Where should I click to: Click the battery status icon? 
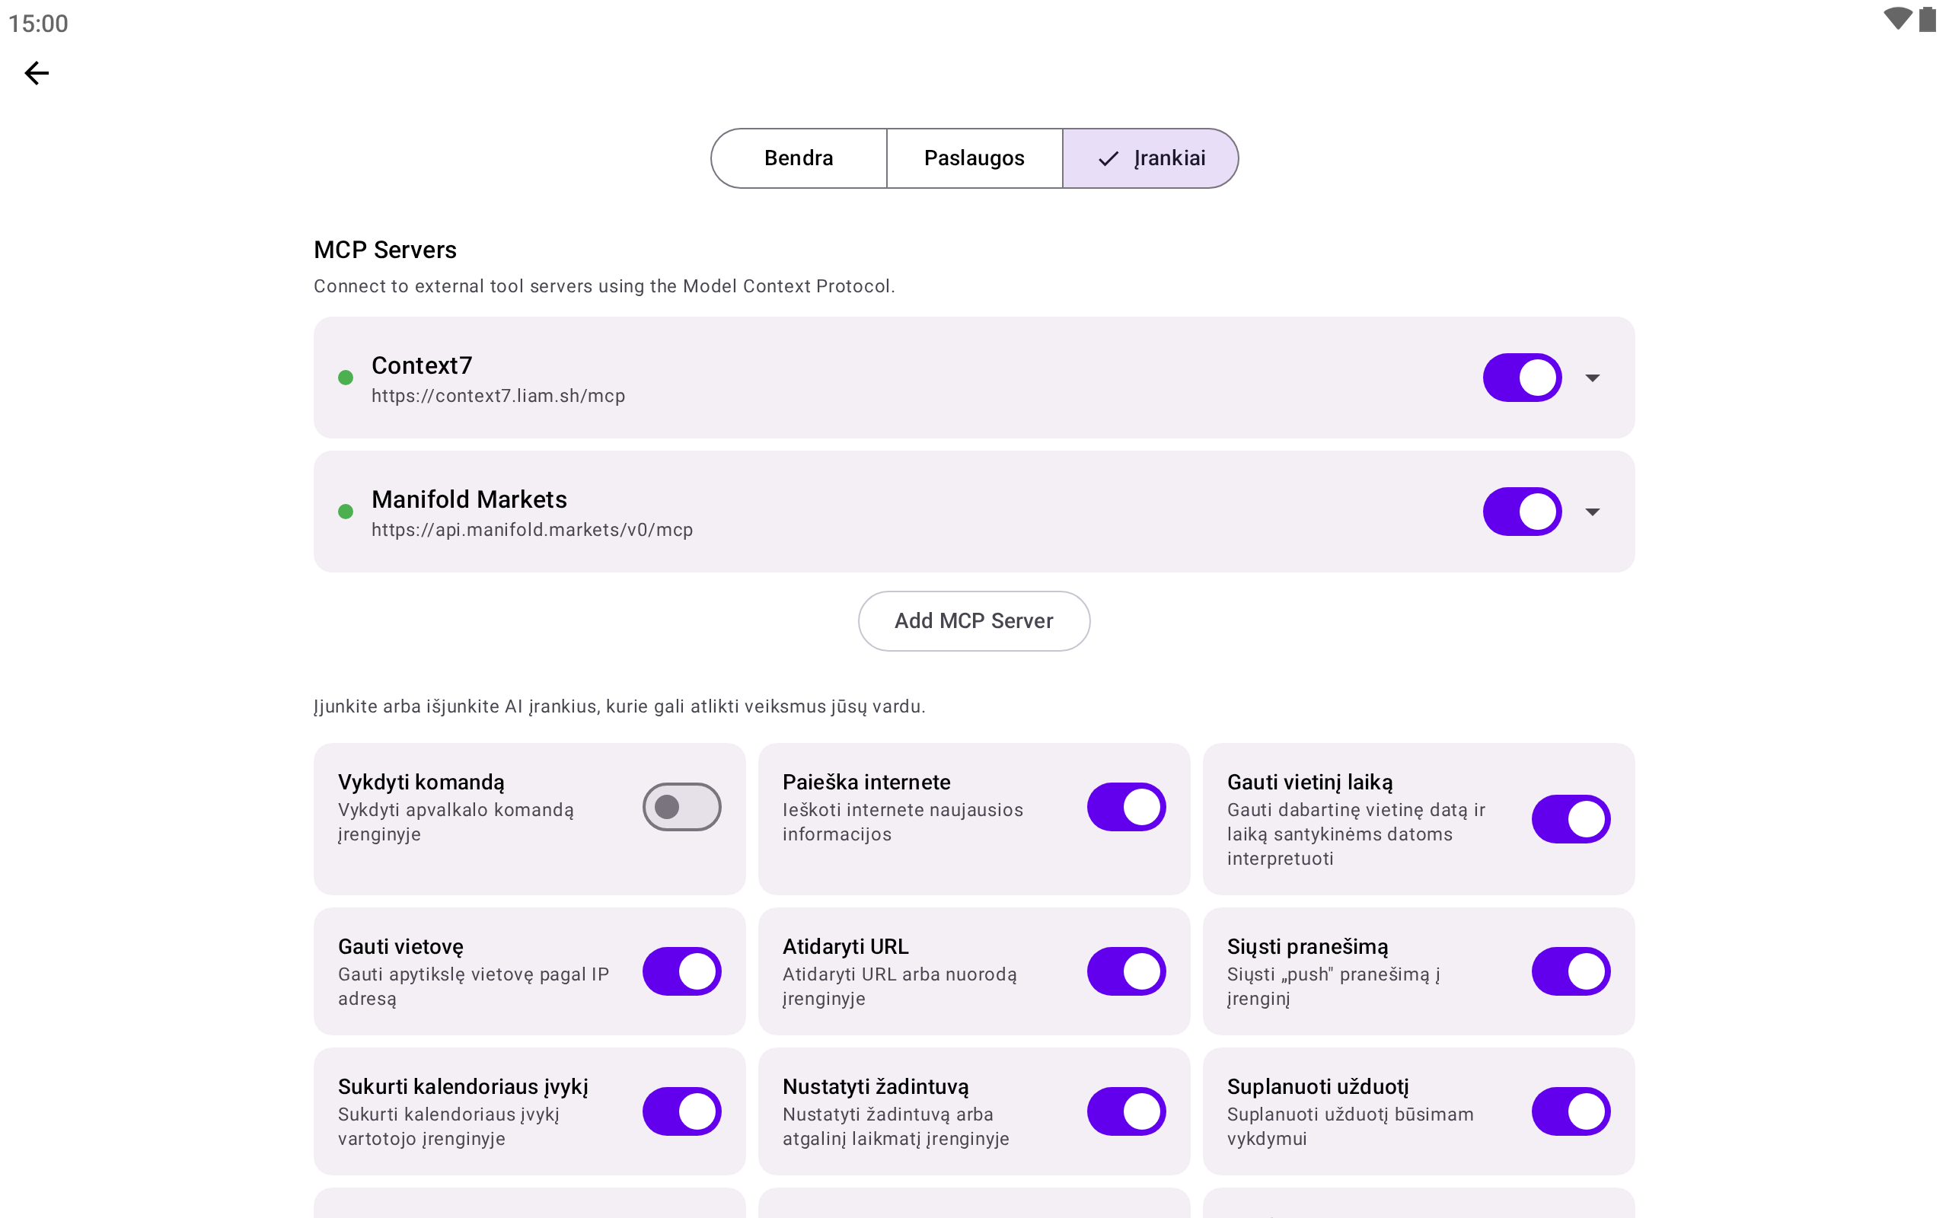coord(1927,19)
